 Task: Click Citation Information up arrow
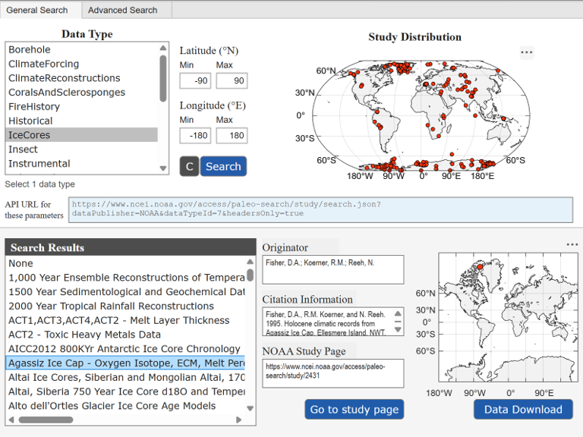[398, 313]
